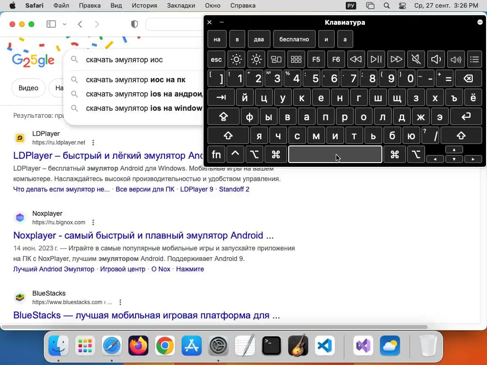Select the Видео search filter
Screen dimensions: 487x365
coord(28,88)
